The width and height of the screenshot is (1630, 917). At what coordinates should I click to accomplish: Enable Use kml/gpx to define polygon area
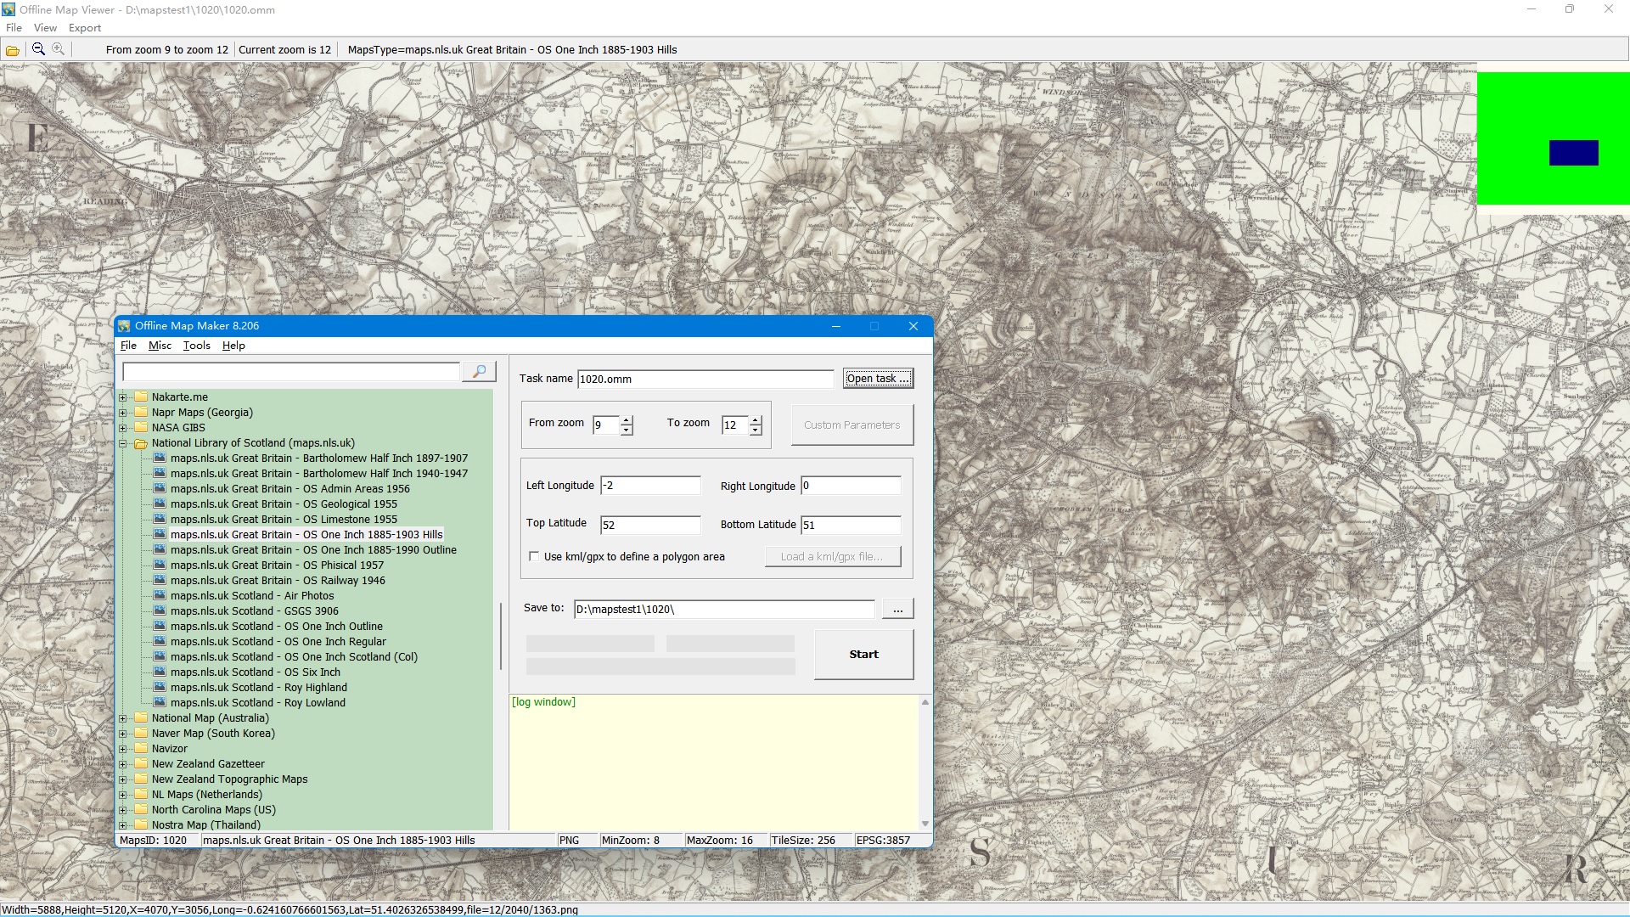pos(534,556)
